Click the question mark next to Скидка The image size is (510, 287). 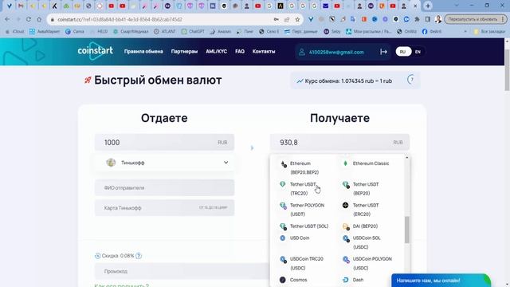139,256
